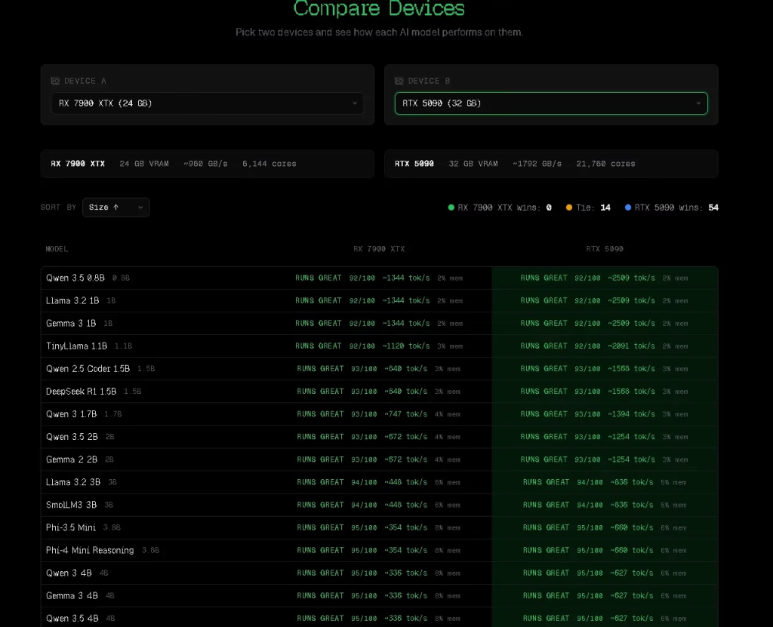Click the blue dot for RTX 5090 wins
Image resolution: width=773 pixels, height=627 pixels.
pos(628,207)
